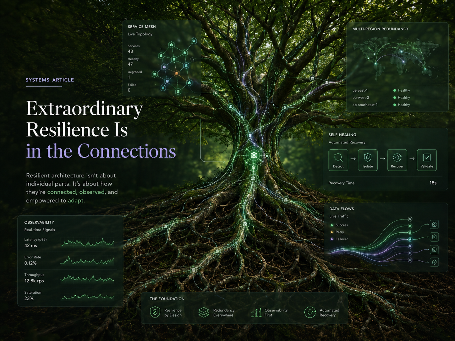Click the 'Live Traffic' subtitle
This screenshot has width=455, height=341.
tap(339, 216)
